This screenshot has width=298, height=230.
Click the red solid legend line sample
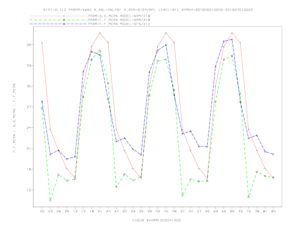[58, 16]
